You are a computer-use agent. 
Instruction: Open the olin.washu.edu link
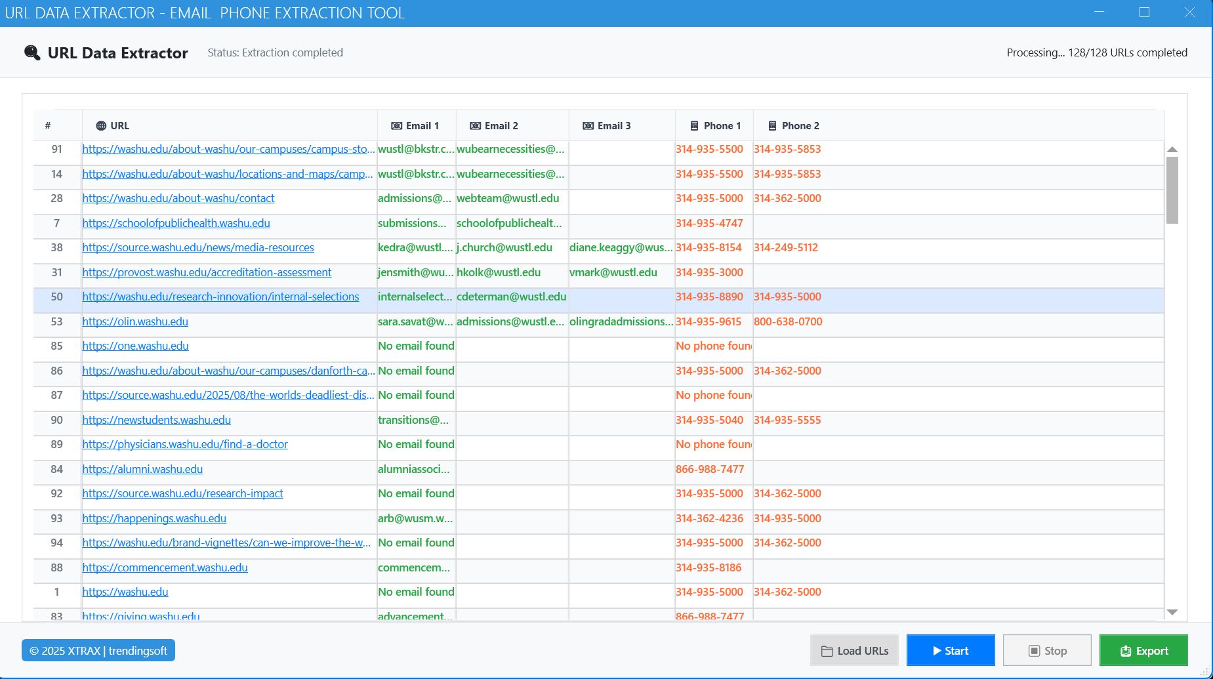(x=135, y=321)
